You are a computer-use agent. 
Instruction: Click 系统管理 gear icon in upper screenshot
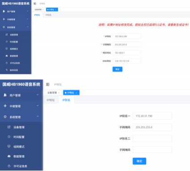click(x=4, y=27)
